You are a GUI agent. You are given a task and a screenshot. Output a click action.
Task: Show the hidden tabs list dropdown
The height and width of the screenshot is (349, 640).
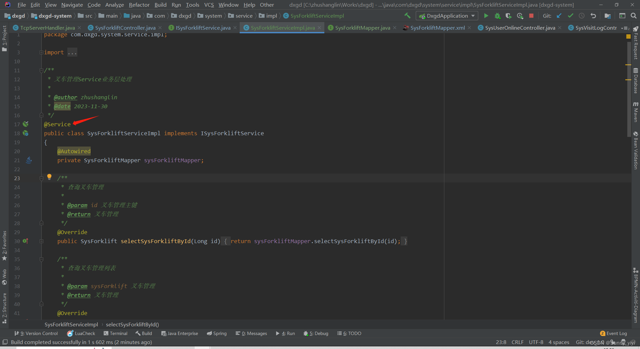pos(625,28)
